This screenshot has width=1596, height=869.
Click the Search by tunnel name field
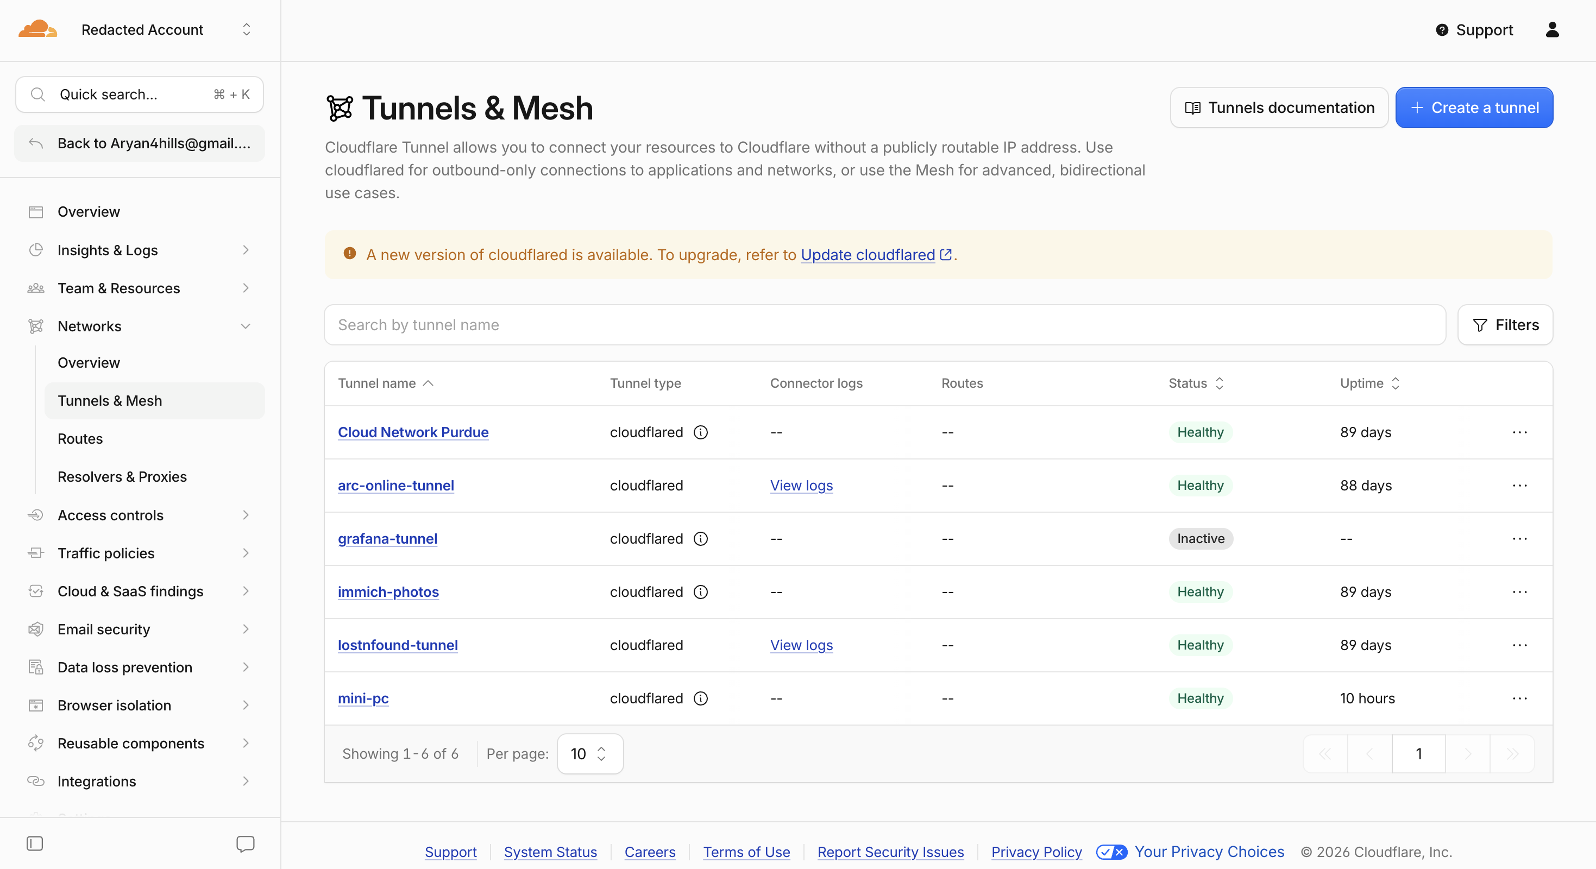[x=885, y=325]
